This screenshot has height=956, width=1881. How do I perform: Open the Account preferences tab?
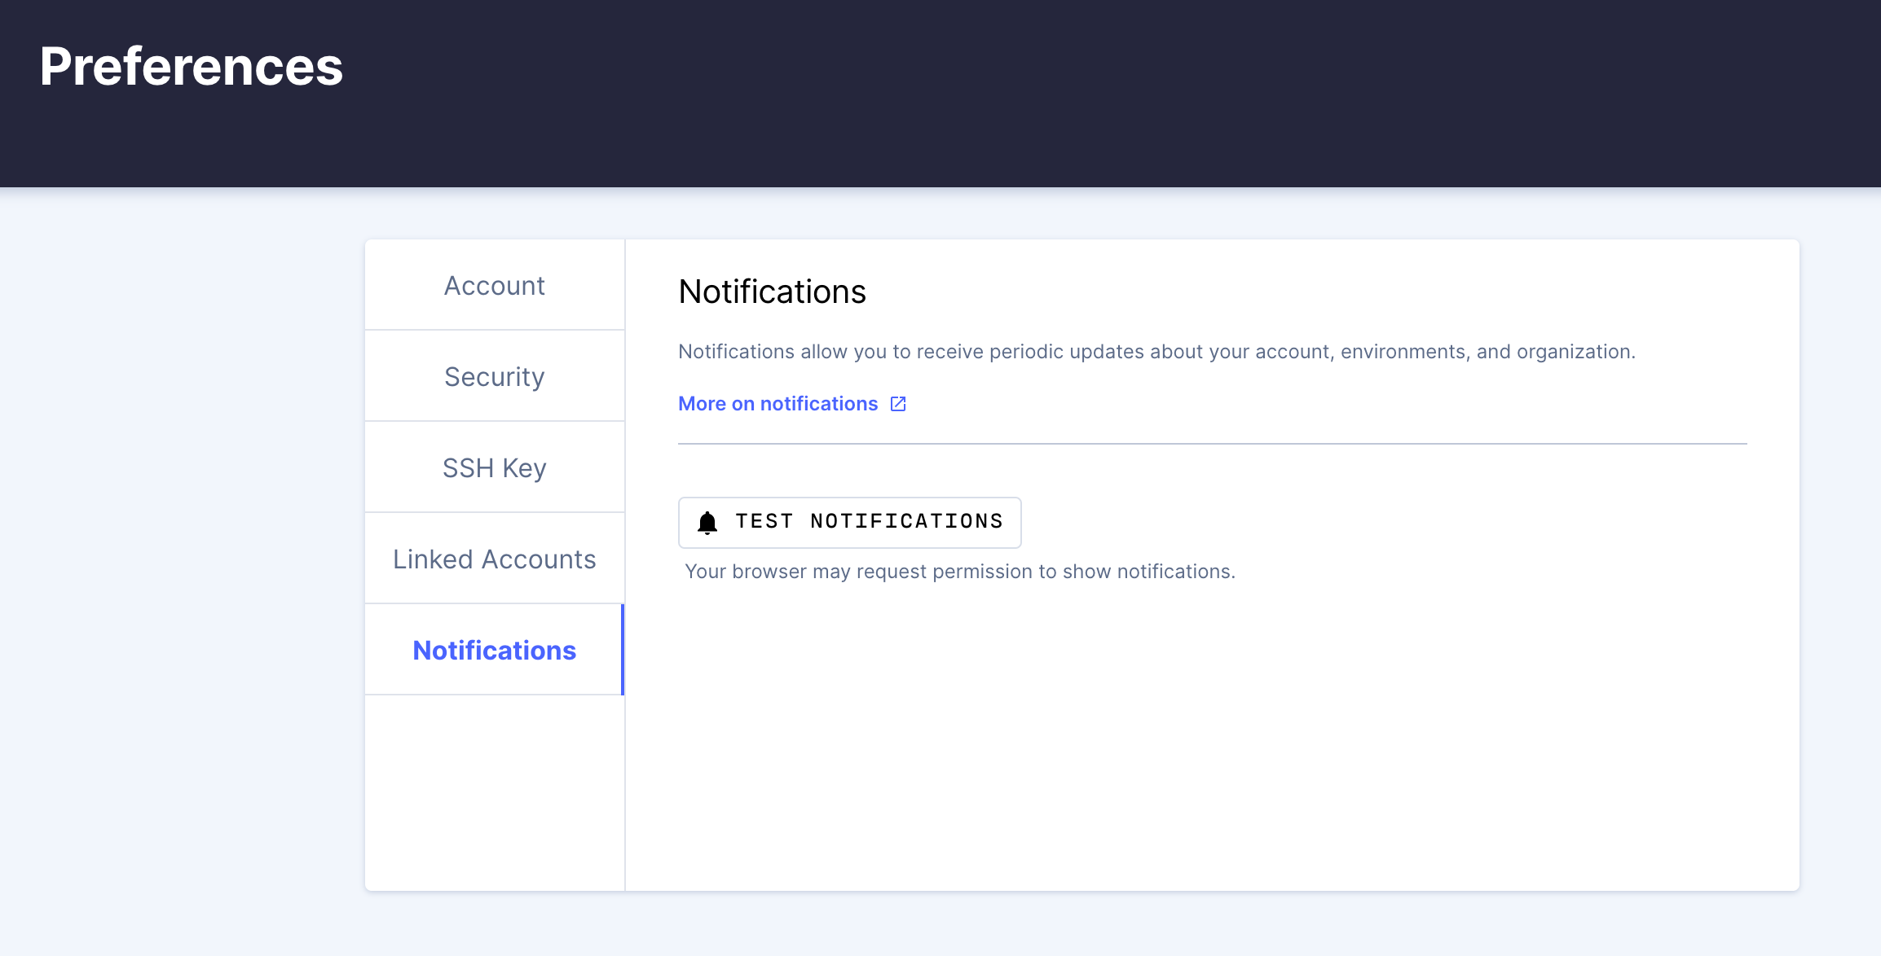(x=494, y=286)
